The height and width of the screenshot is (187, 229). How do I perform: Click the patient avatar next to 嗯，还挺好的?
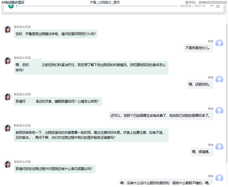click(x=219, y=79)
